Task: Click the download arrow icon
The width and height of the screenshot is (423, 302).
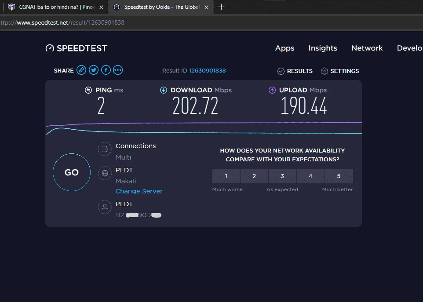Action: click(164, 90)
